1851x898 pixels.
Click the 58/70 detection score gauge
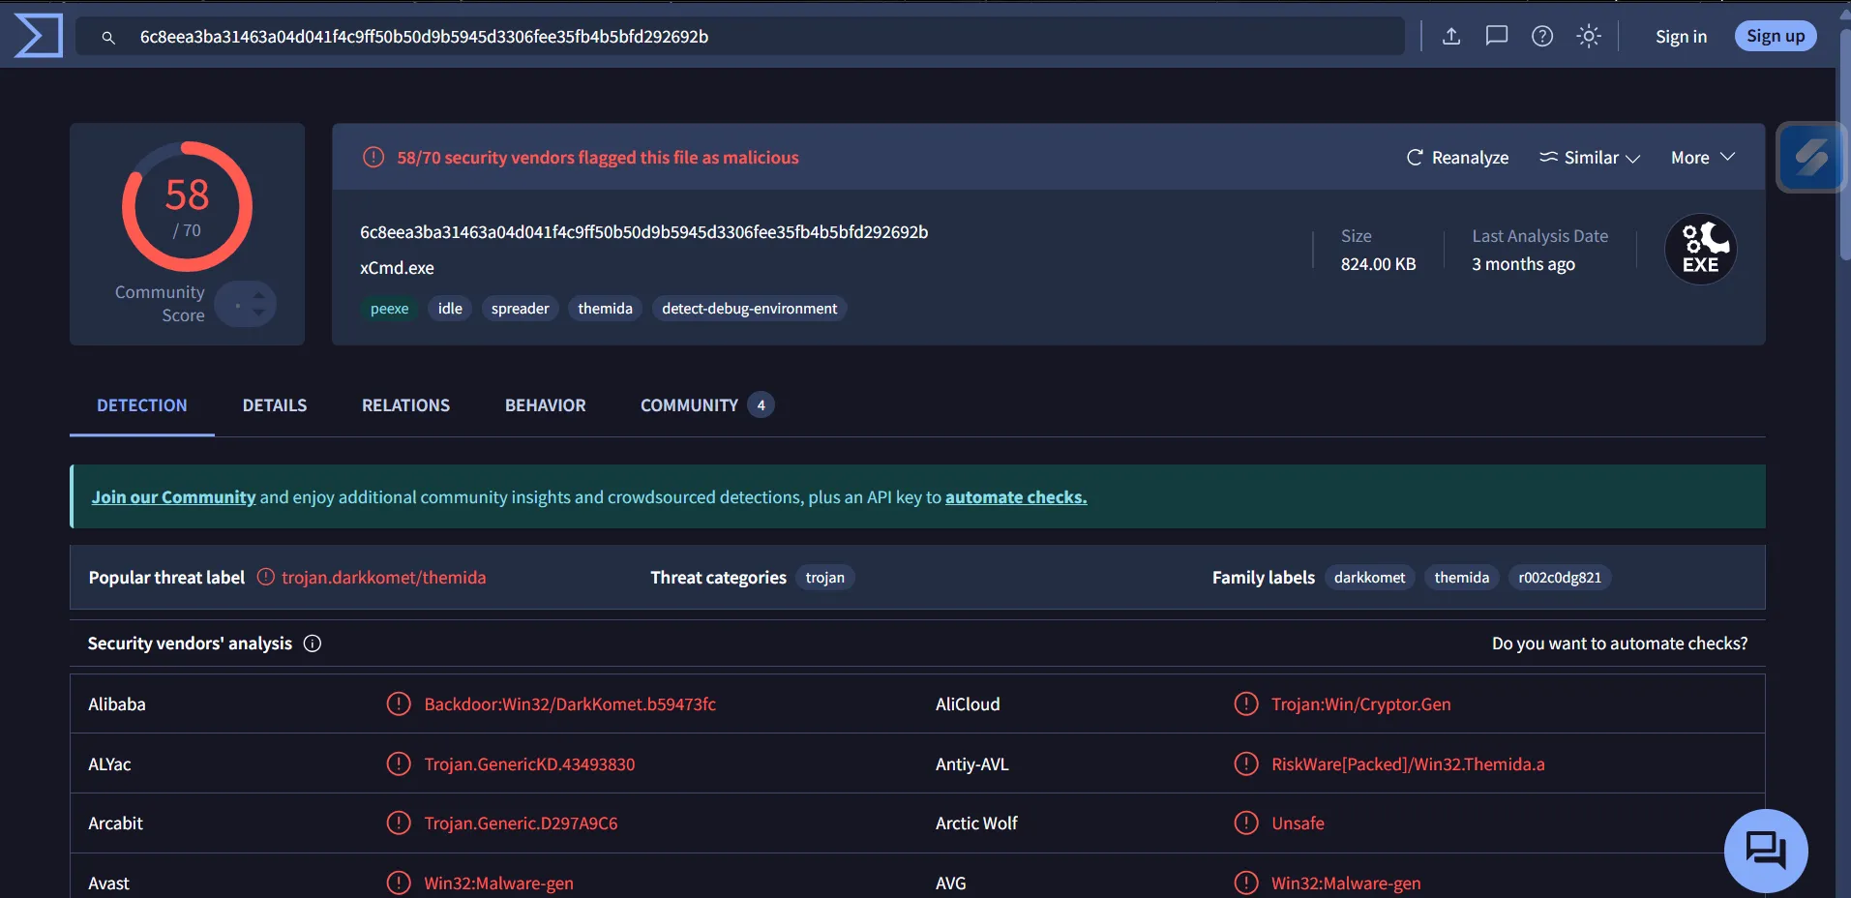[x=187, y=206]
